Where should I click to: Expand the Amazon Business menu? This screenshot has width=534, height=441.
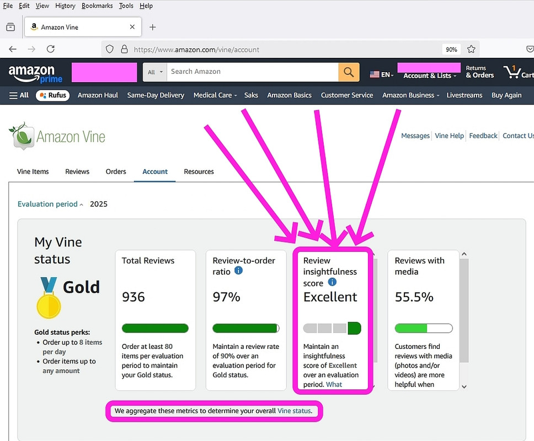click(x=411, y=95)
